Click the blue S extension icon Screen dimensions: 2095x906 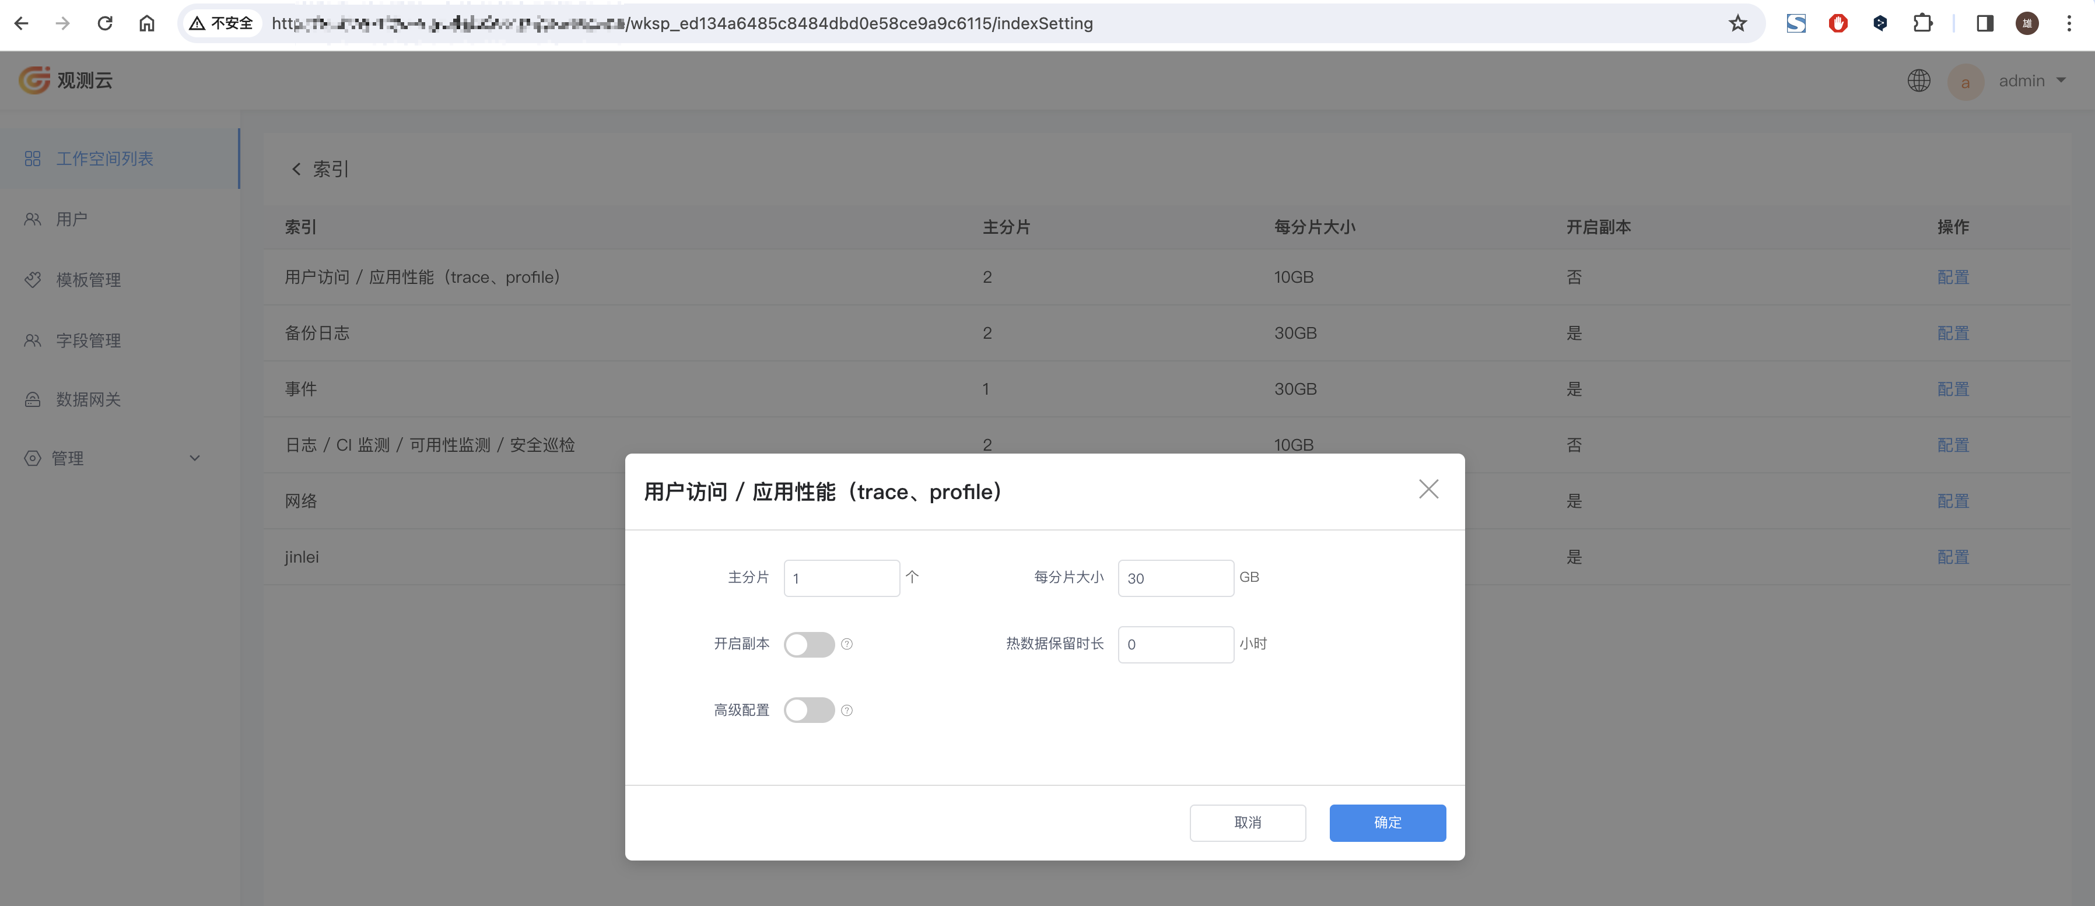coord(1796,23)
